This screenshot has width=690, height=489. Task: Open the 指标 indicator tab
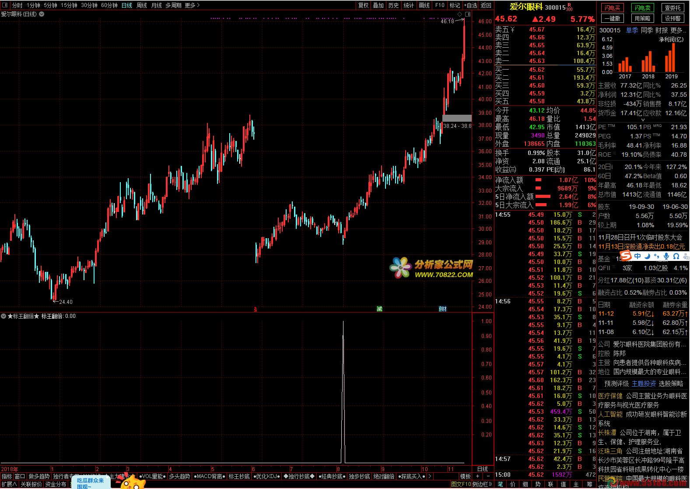pyautogui.click(x=7, y=476)
